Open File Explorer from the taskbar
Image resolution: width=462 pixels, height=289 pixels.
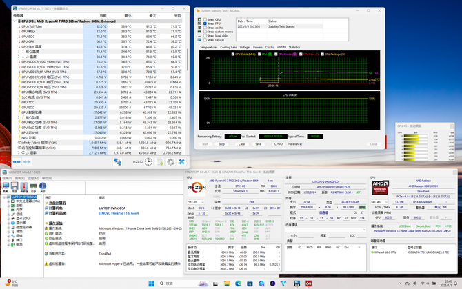(x=227, y=283)
